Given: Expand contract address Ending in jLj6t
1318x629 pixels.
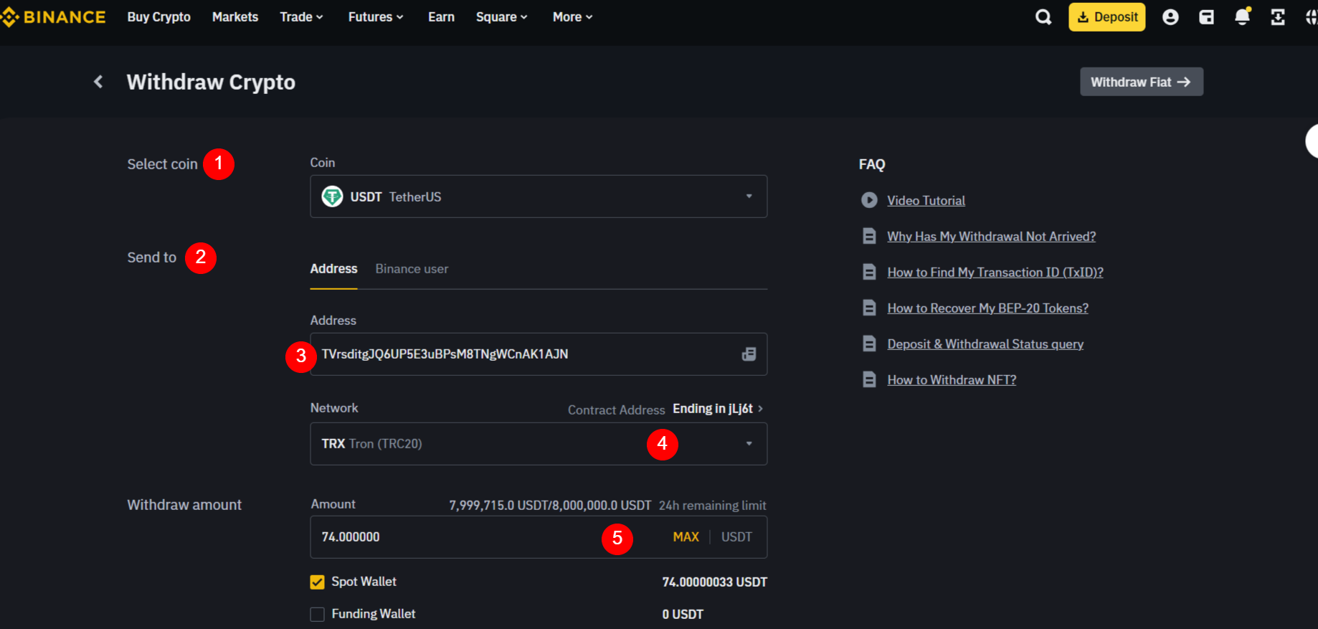Looking at the screenshot, I should coord(718,408).
